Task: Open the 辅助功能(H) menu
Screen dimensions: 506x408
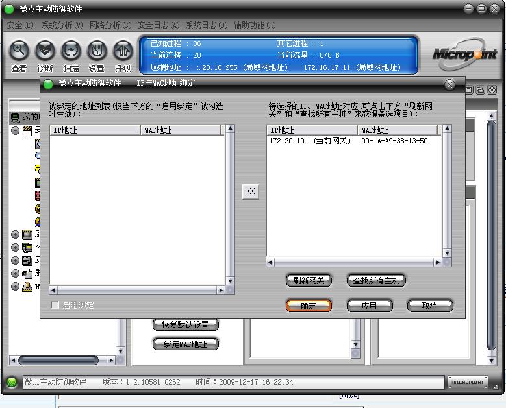Action: click(255, 25)
